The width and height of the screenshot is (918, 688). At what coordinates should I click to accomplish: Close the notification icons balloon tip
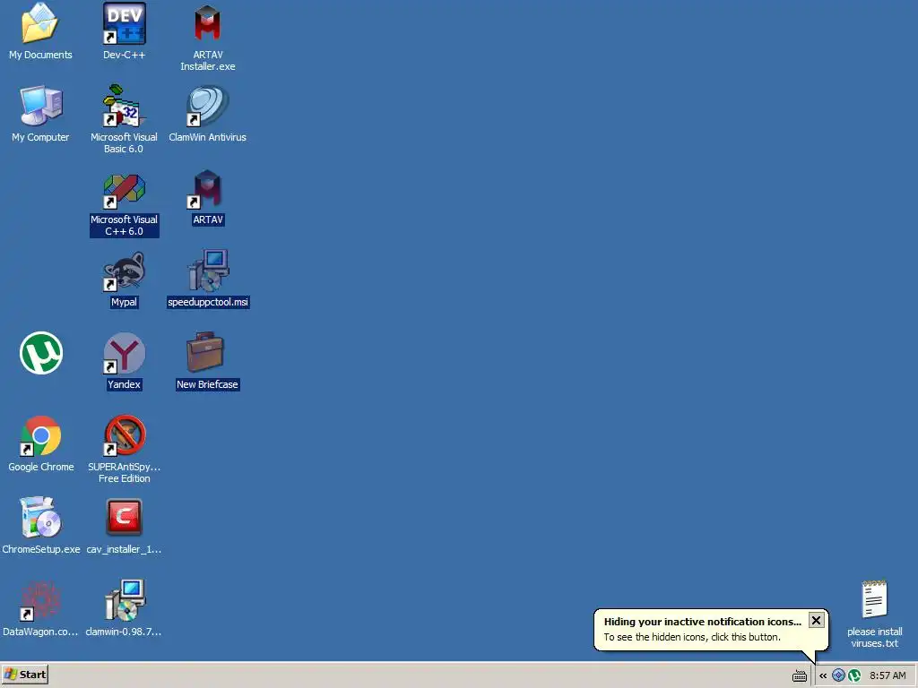(x=816, y=620)
